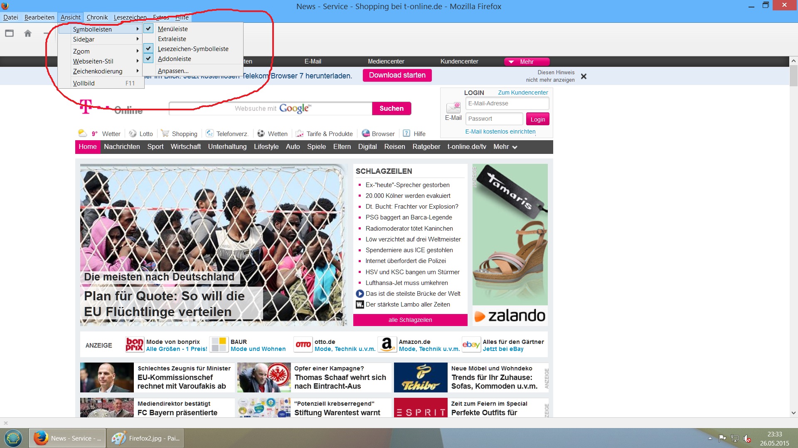Uncheck the Menüleiste checkbox
This screenshot has width=798, height=448.
[148, 29]
